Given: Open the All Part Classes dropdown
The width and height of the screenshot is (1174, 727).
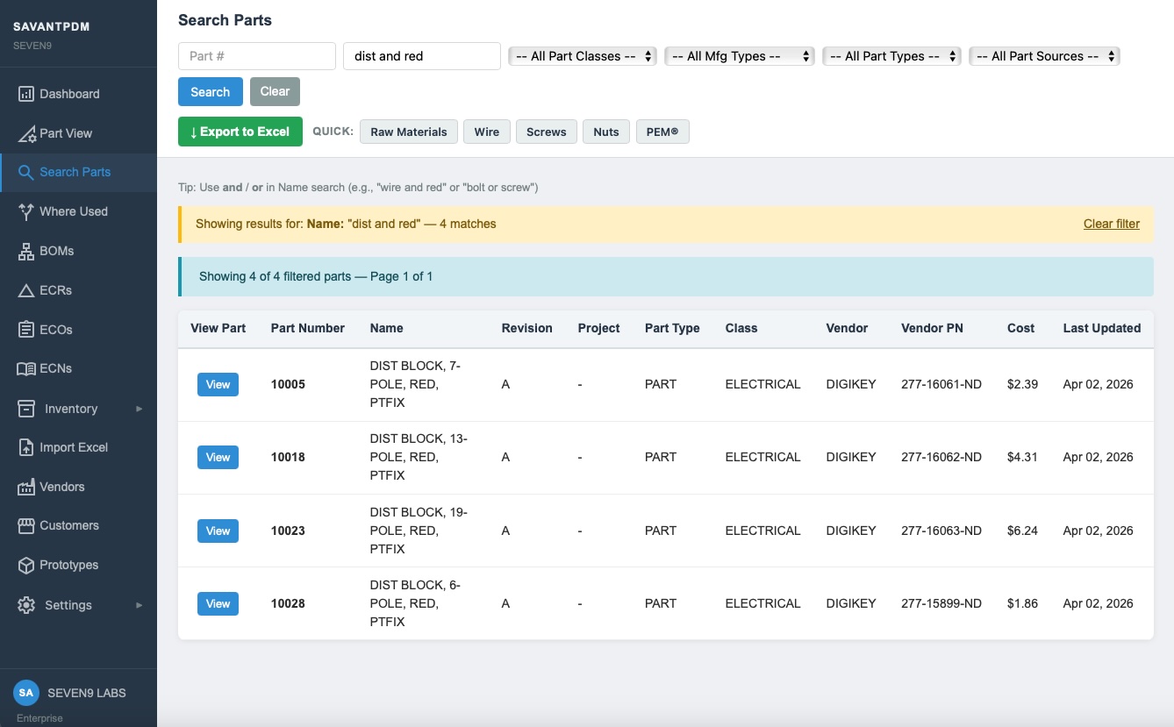Looking at the screenshot, I should (x=583, y=56).
